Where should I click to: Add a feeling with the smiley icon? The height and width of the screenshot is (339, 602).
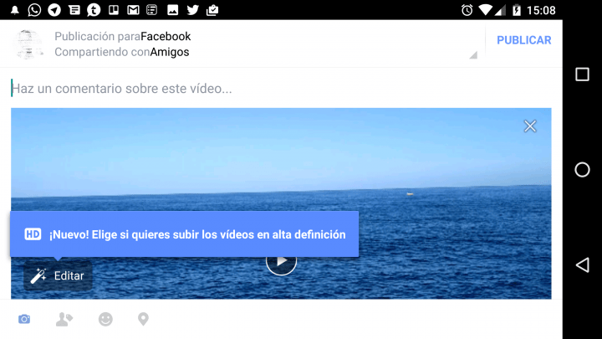point(105,319)
